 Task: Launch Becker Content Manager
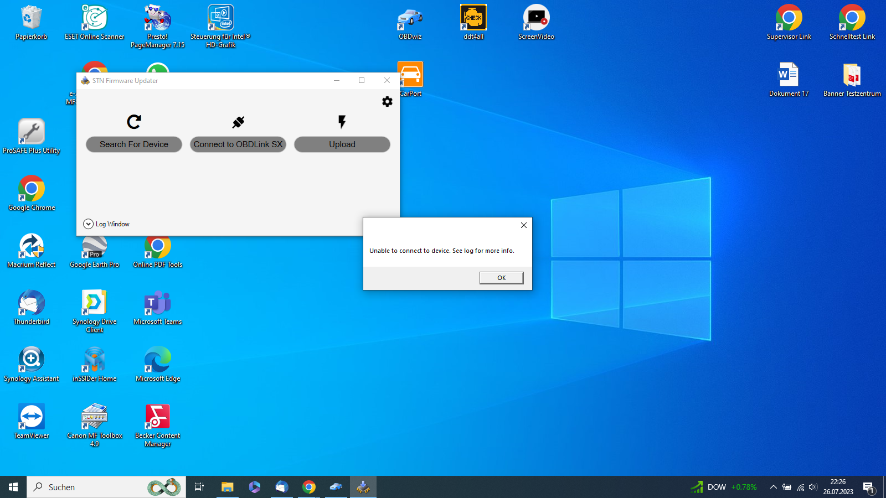[157, 415]
